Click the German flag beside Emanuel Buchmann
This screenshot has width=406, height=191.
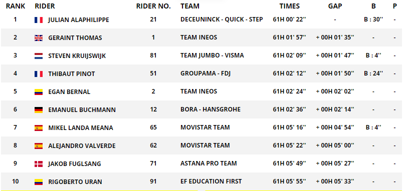[38, 110]
